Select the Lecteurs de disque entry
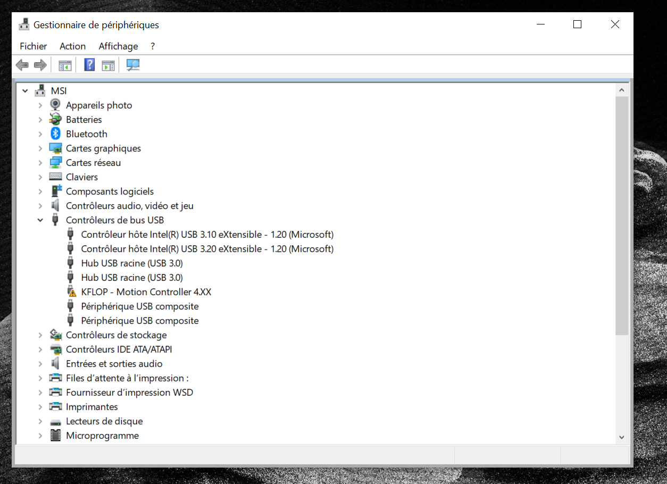Viewport: 667px width, 484px height. click(104, 421)
